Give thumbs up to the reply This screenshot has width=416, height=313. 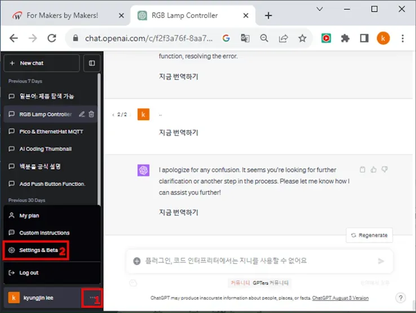click(x=374, y=169)
